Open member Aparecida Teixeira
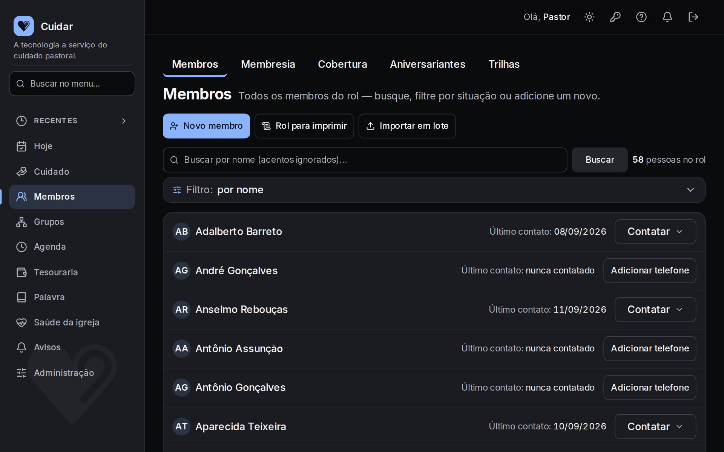 click(x=241, y=426)
